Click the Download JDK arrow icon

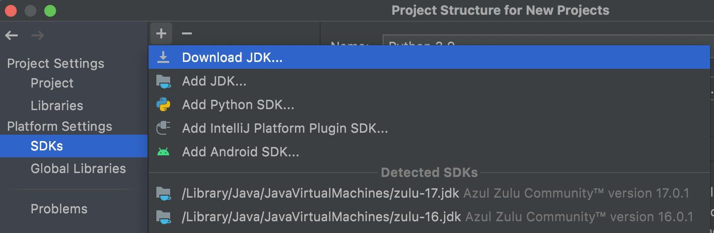[x=163, y=58]
